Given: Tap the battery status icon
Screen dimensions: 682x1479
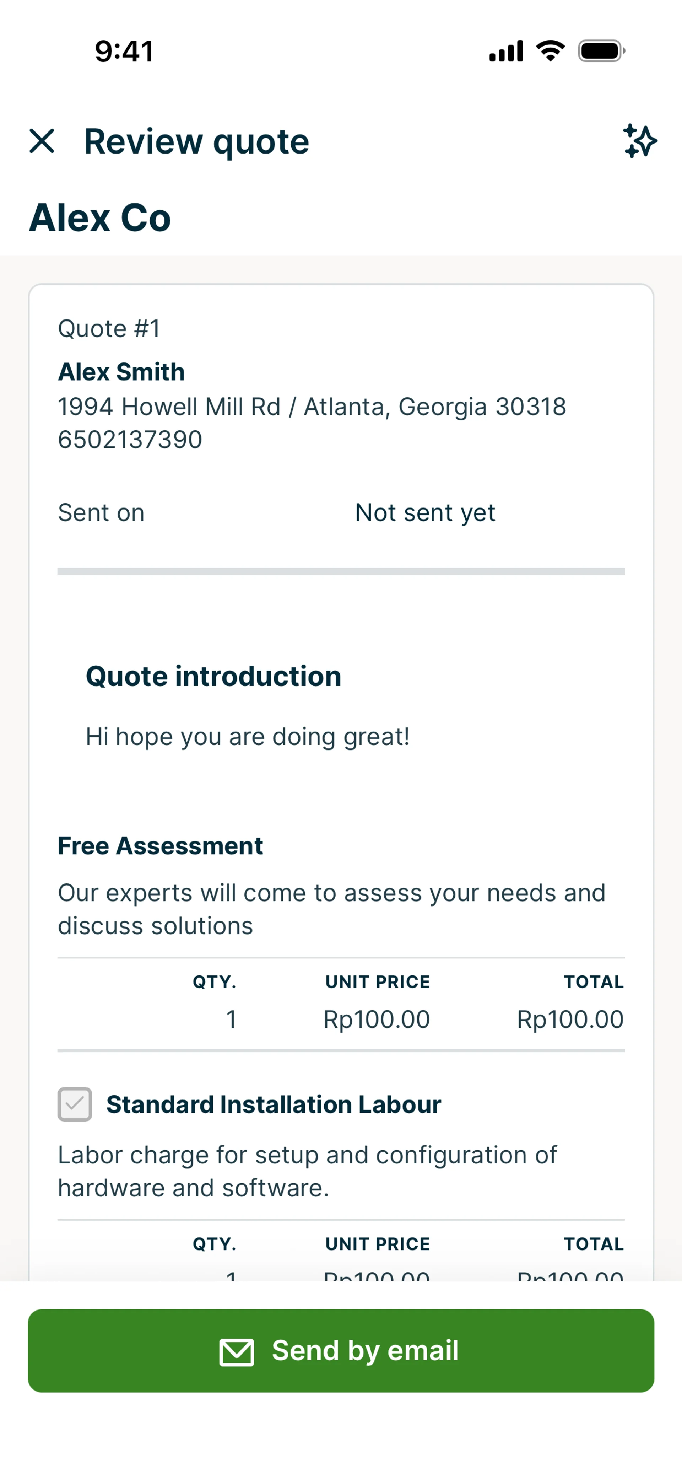Looking at the screenshot, I should point(601,51).
